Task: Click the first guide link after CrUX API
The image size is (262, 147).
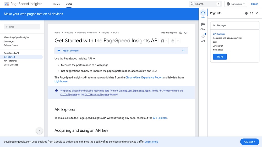Action: click(74, 94)
